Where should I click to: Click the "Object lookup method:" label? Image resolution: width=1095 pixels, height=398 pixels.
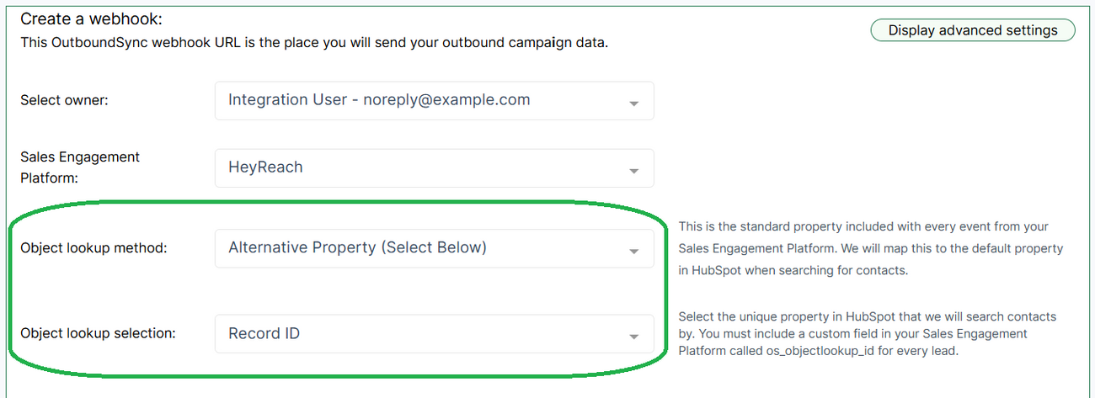[93, 248]
